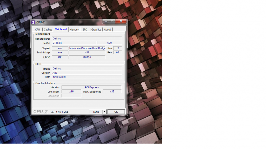Click the BIOS Version A03 field
This screenshot has height=149, width=266.
87,73
